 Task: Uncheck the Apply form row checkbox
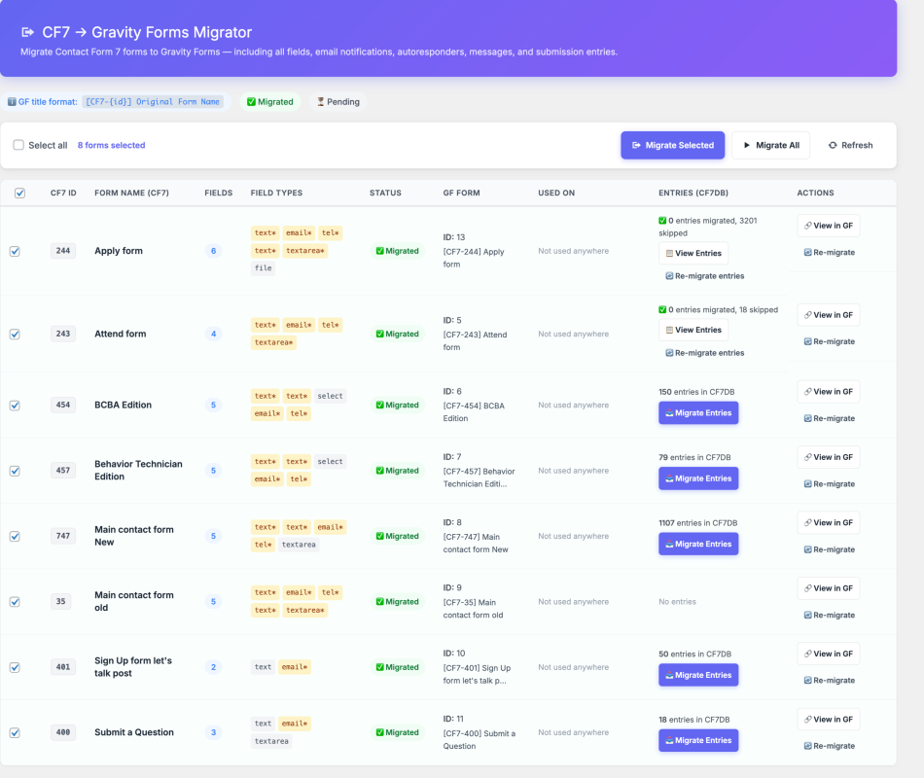[x=15, y=251]
